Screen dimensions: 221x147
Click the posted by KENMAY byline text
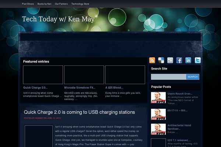click(42, 118)
